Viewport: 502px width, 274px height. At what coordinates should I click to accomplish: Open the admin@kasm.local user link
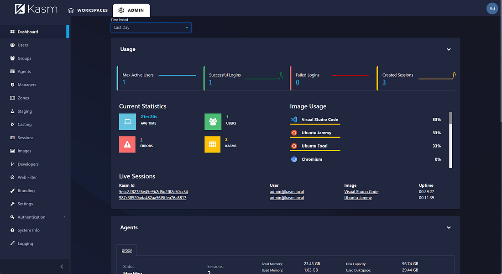287,191
